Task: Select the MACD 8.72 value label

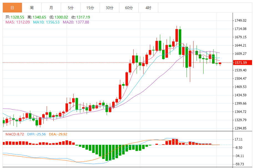Action: [15, 134]
